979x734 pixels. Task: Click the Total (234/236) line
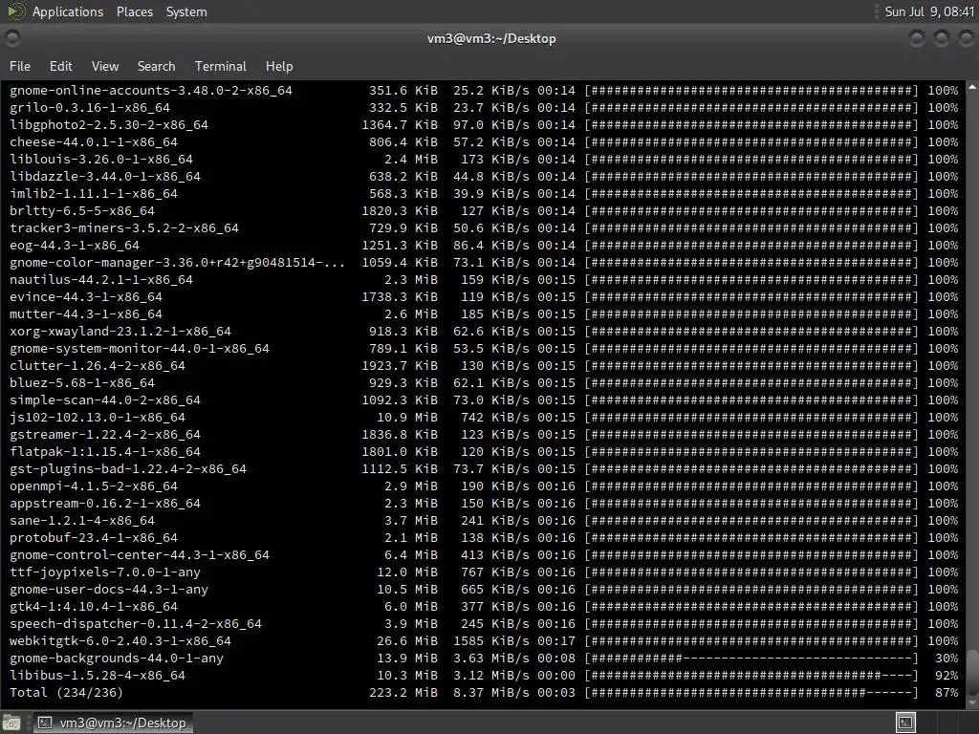tap(484, 693)
